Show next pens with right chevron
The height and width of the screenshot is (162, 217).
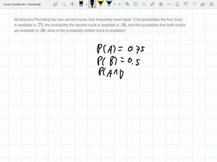coord(115,4)
